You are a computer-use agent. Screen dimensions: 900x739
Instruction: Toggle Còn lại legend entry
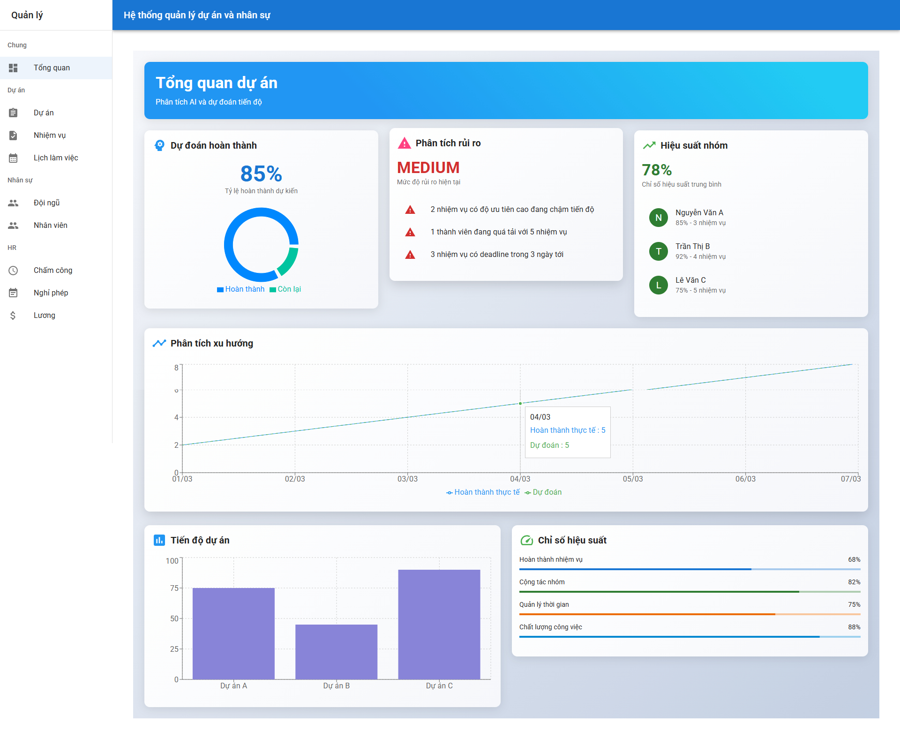(x=285, y=289)
